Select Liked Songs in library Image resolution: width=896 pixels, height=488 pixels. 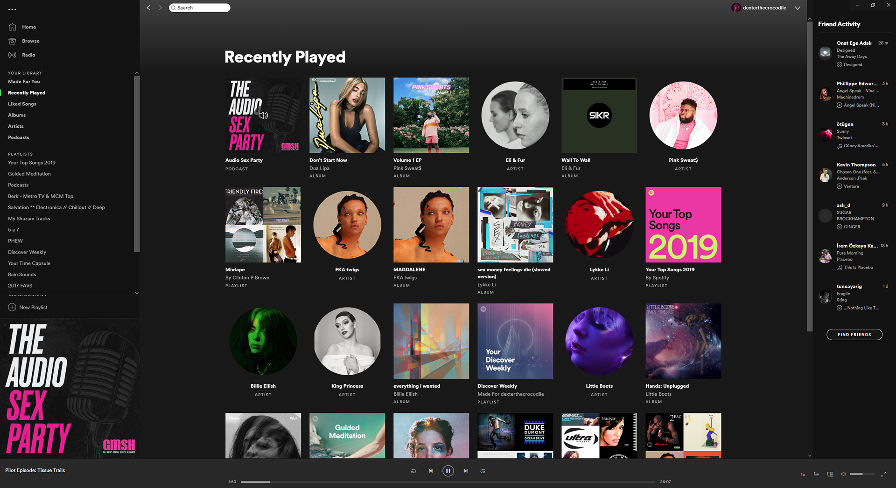(22, 104)
